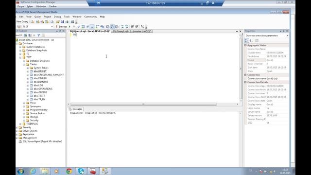Toggle the Results to Grid toolbar icon
311x175 pixels.
[x=112, y=27]
